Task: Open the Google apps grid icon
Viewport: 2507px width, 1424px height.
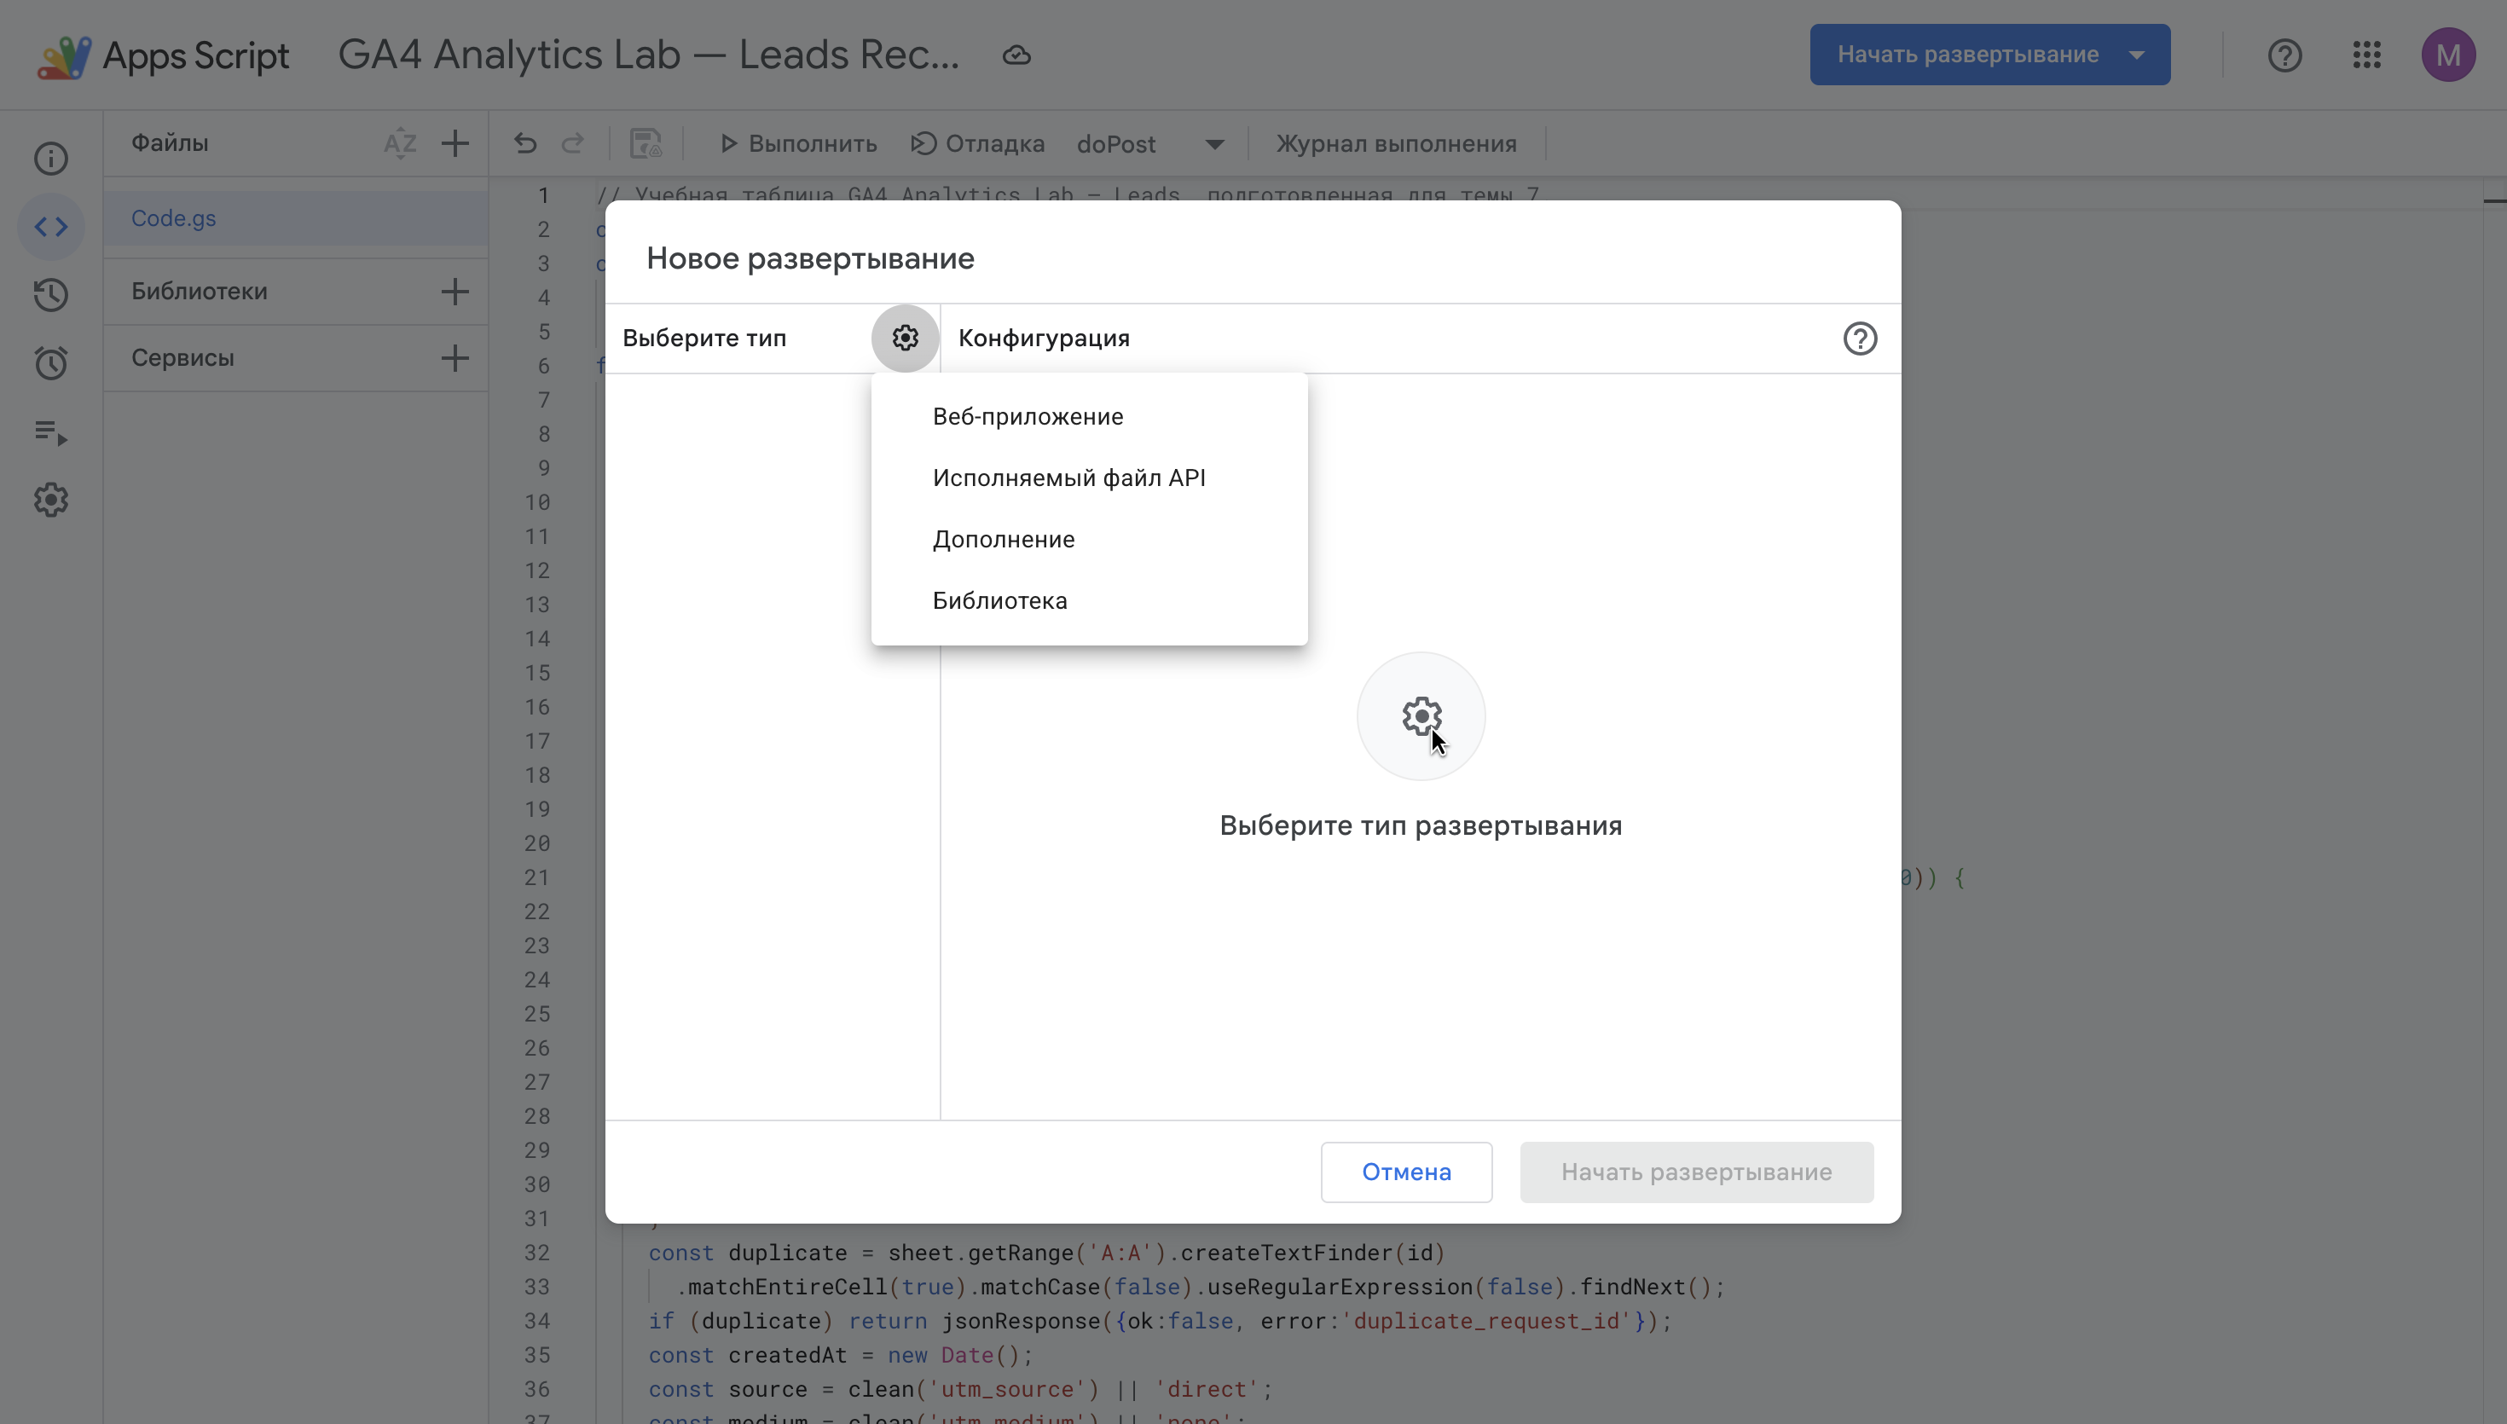Action: [x=2366, y=55]
